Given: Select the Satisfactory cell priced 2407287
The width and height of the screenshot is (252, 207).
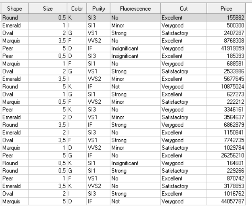Looking at the screenshot, I should point(184,33).
